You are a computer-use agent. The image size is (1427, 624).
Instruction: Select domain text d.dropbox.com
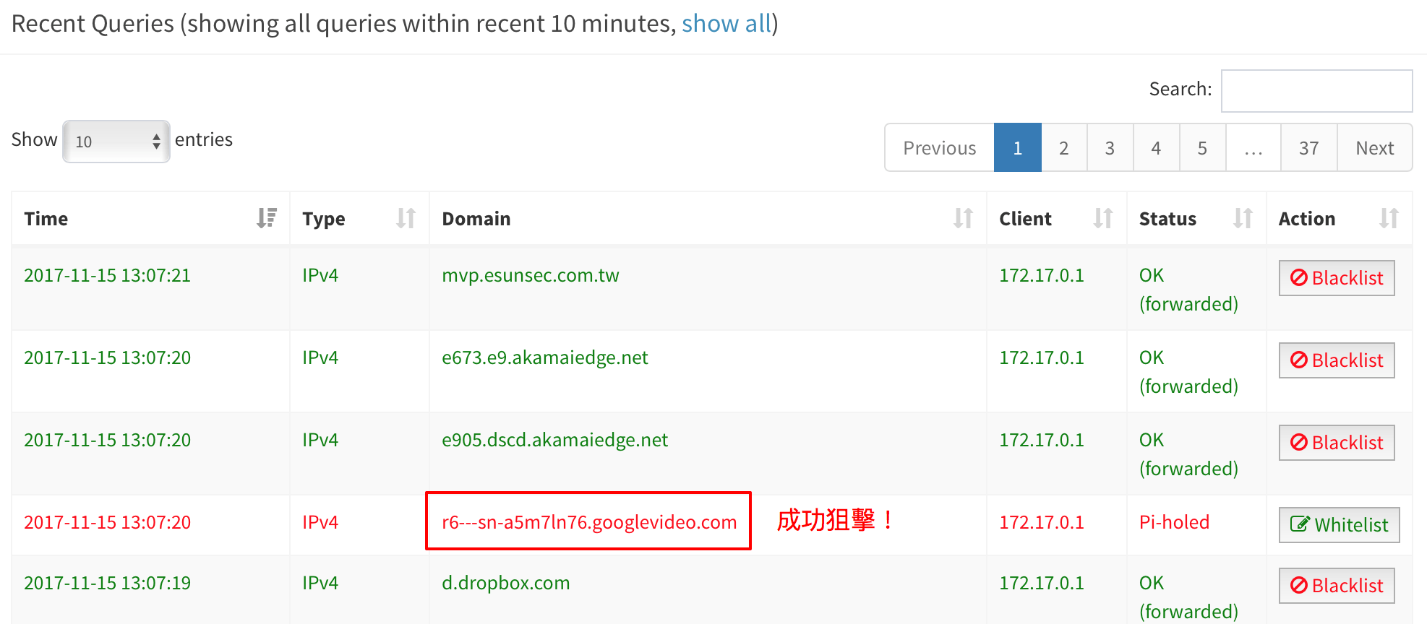pyautogui.click(x=506, y=583)
